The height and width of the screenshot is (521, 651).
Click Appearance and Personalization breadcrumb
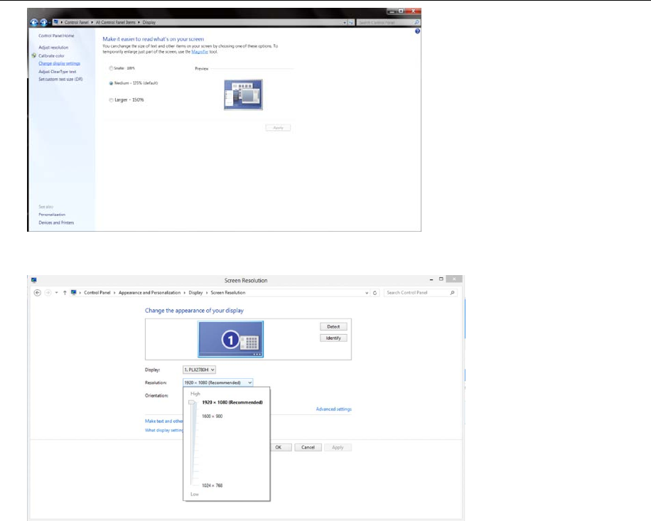click(x=149, y=293)
